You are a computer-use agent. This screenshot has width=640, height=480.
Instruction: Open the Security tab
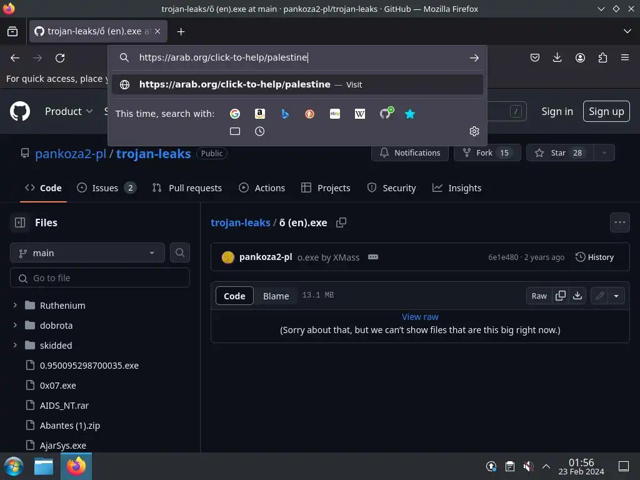click(391, 188)
